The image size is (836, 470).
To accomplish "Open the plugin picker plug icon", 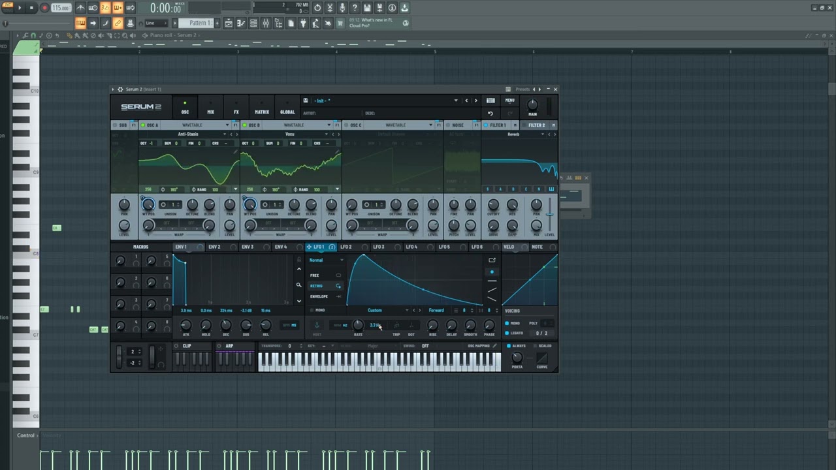I will click(303, 23).
